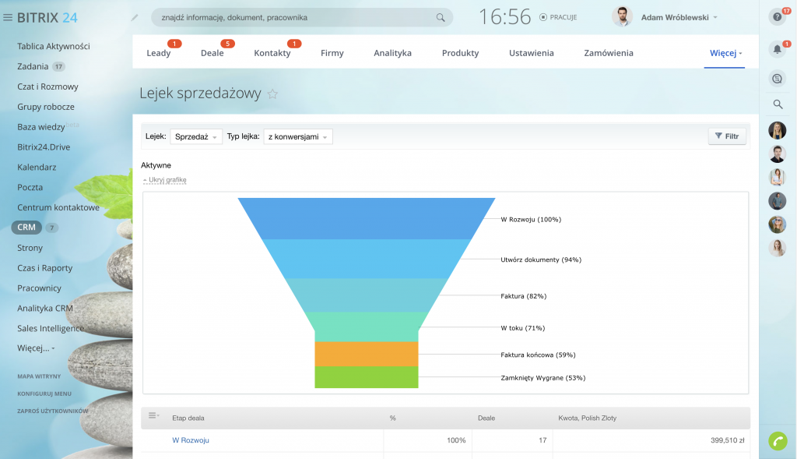Open the table settings icon in the grid header
797x459 pixels.
click(153, 416)
